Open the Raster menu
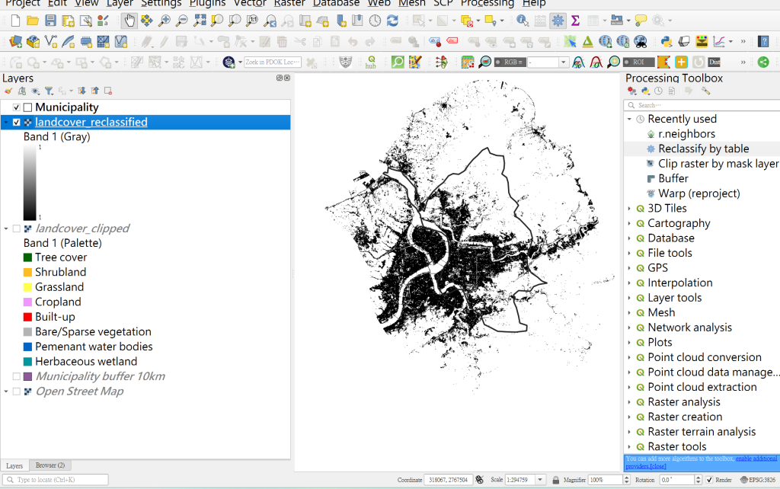The width and height of the screenshot is (780, 489). point(289,3)
